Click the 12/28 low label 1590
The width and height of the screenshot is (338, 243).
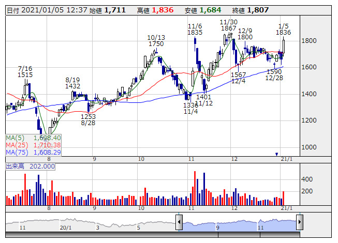274,71
